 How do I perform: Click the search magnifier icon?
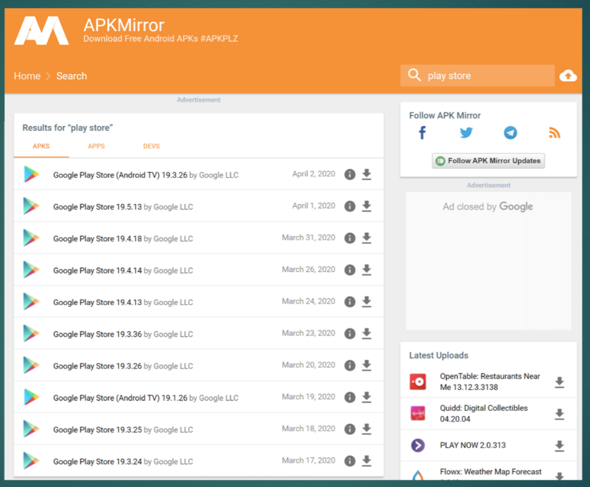point(414,75)
